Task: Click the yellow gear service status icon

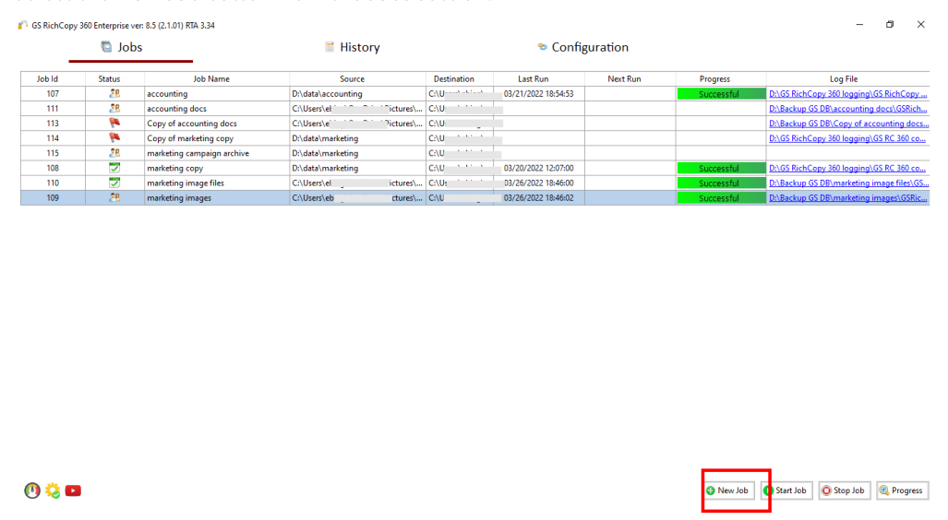Action: point(53,490)
